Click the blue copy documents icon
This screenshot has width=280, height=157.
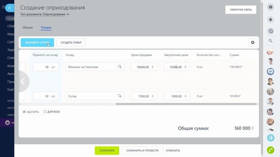[270, 138]
